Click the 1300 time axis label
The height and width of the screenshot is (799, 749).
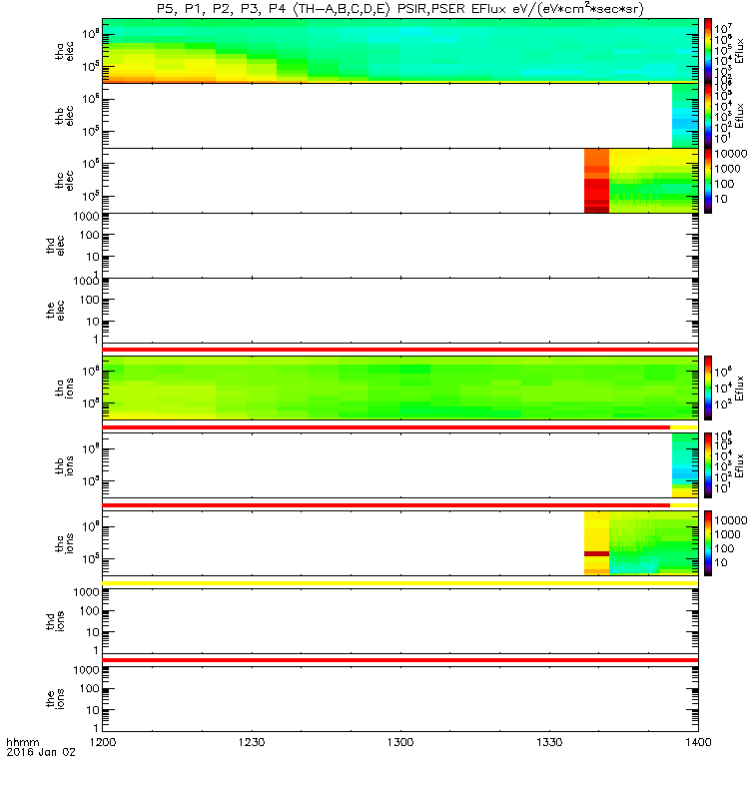(x=400, y=742)
